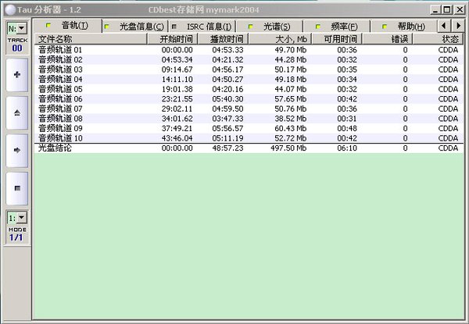Sort by 错误 column header
Viewport: 469px width, 324px height.
(x=388, y=39)
